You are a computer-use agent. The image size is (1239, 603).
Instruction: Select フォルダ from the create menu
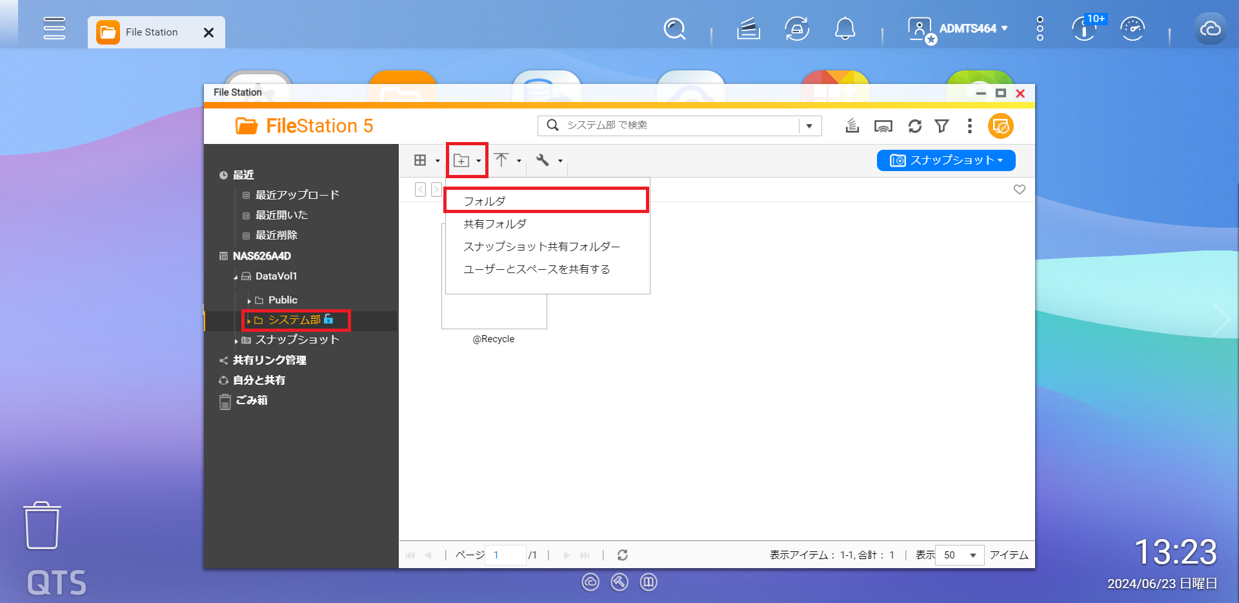pyautogui.click(x=547, y=201)
